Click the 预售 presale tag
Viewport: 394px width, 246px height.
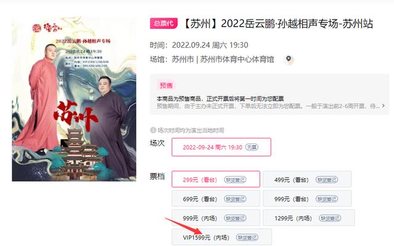[166, 86]
